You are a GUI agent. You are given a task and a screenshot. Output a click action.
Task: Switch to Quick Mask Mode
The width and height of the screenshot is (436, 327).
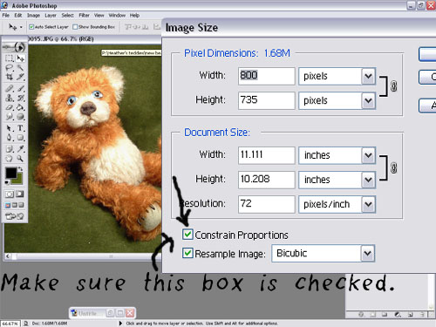point(20,194)
